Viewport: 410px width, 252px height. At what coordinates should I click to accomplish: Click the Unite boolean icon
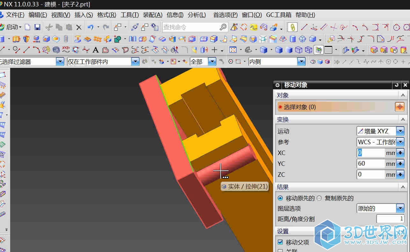(x=118, y=39)
